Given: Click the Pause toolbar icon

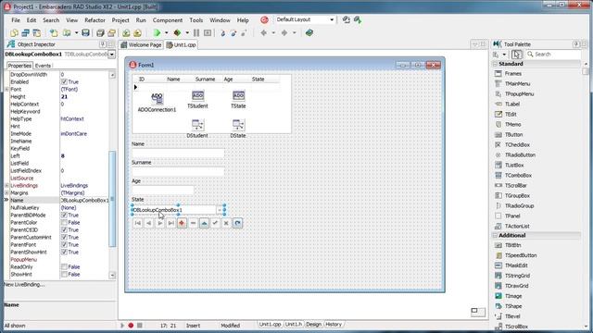Looking at the screenshot, I should pyautogui.click(x=196, y=33).
